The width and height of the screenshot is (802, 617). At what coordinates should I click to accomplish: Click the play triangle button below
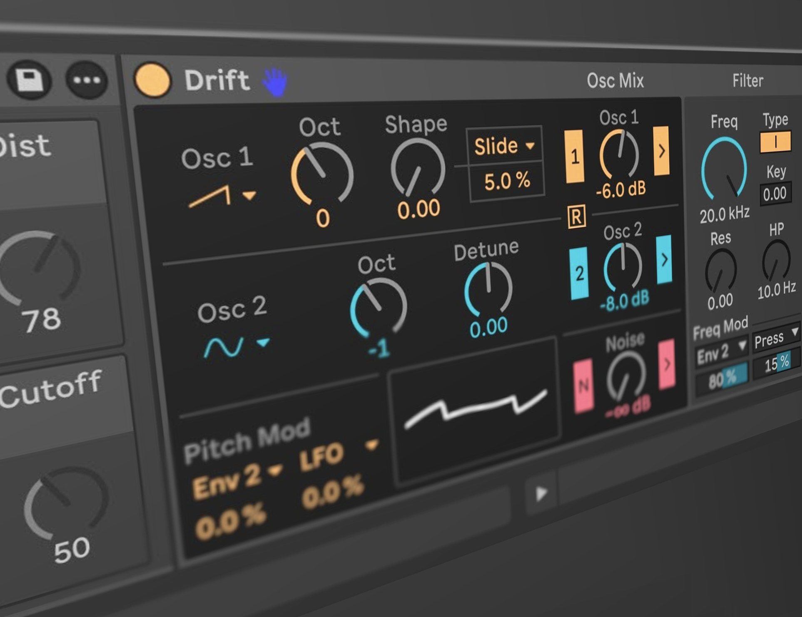(541, 494)
